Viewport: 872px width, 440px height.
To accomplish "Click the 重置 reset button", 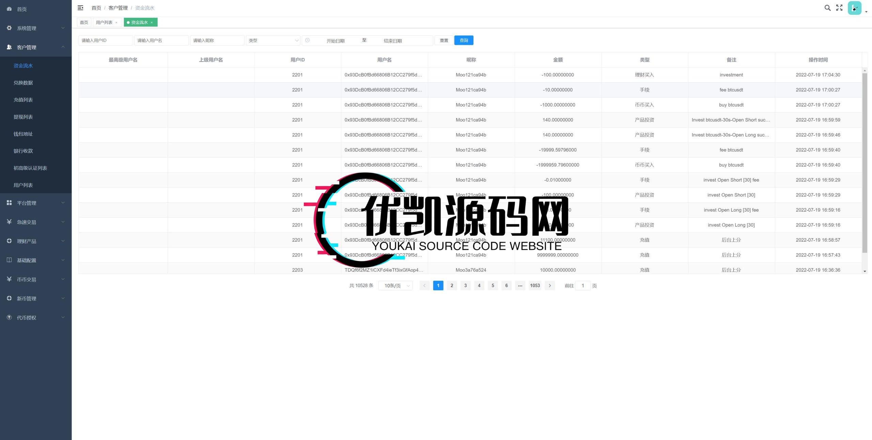I will (444, 40).
